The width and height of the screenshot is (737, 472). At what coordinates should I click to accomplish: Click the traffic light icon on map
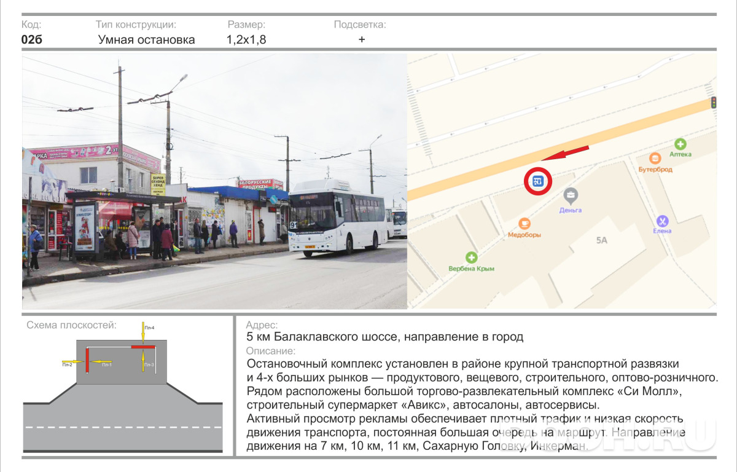713,103
